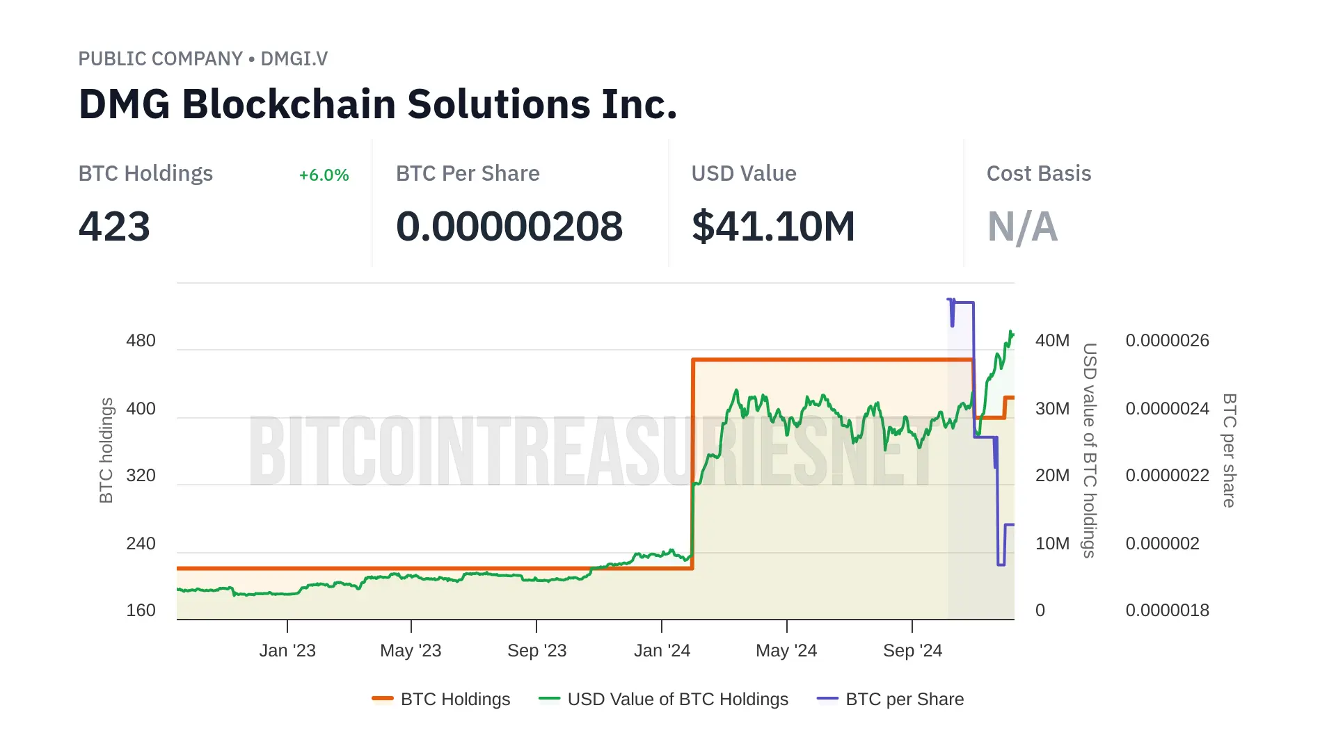Click the DMG Blockchain Solutions Inc. title

pos(378,104)
